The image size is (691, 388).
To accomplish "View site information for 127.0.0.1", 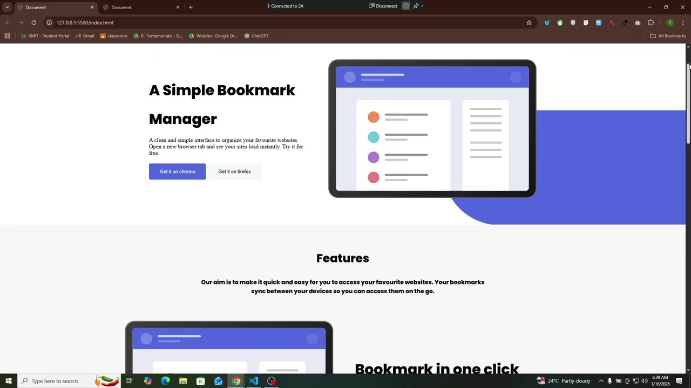I will (49, 23).
